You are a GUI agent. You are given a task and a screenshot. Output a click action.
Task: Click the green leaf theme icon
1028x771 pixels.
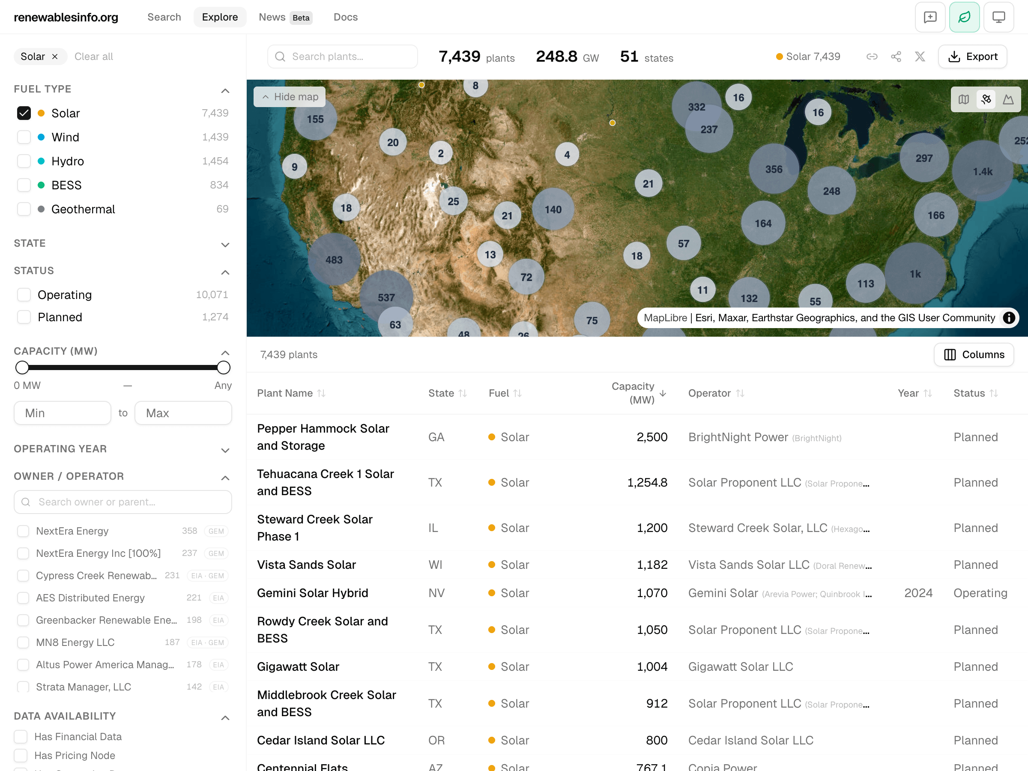pyautogui.click(x=964, y=17)
